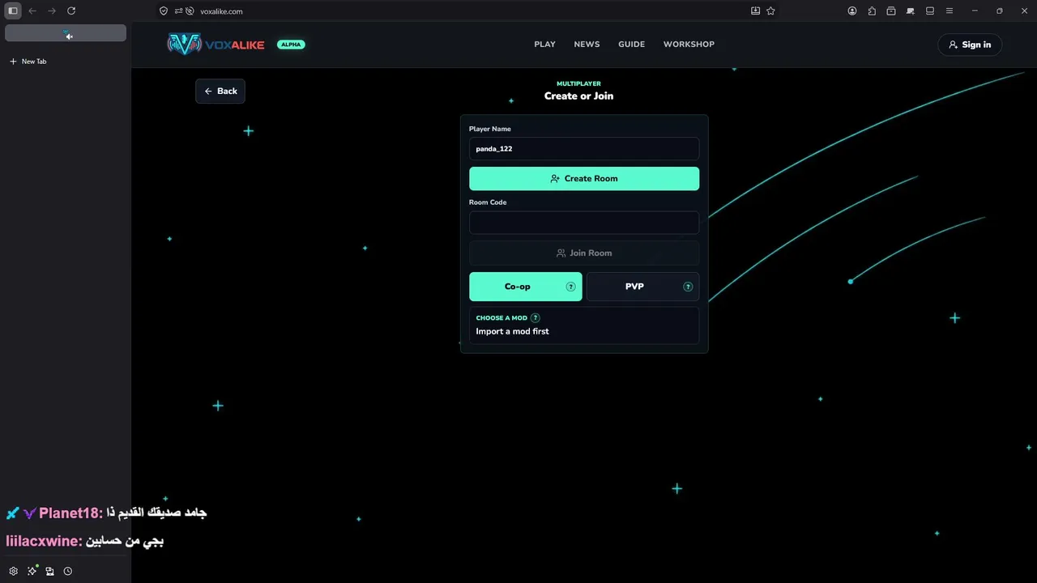This screenshot has width=1037, height=583.
Task: Click the Sign in button
Action: coord(970,45)
